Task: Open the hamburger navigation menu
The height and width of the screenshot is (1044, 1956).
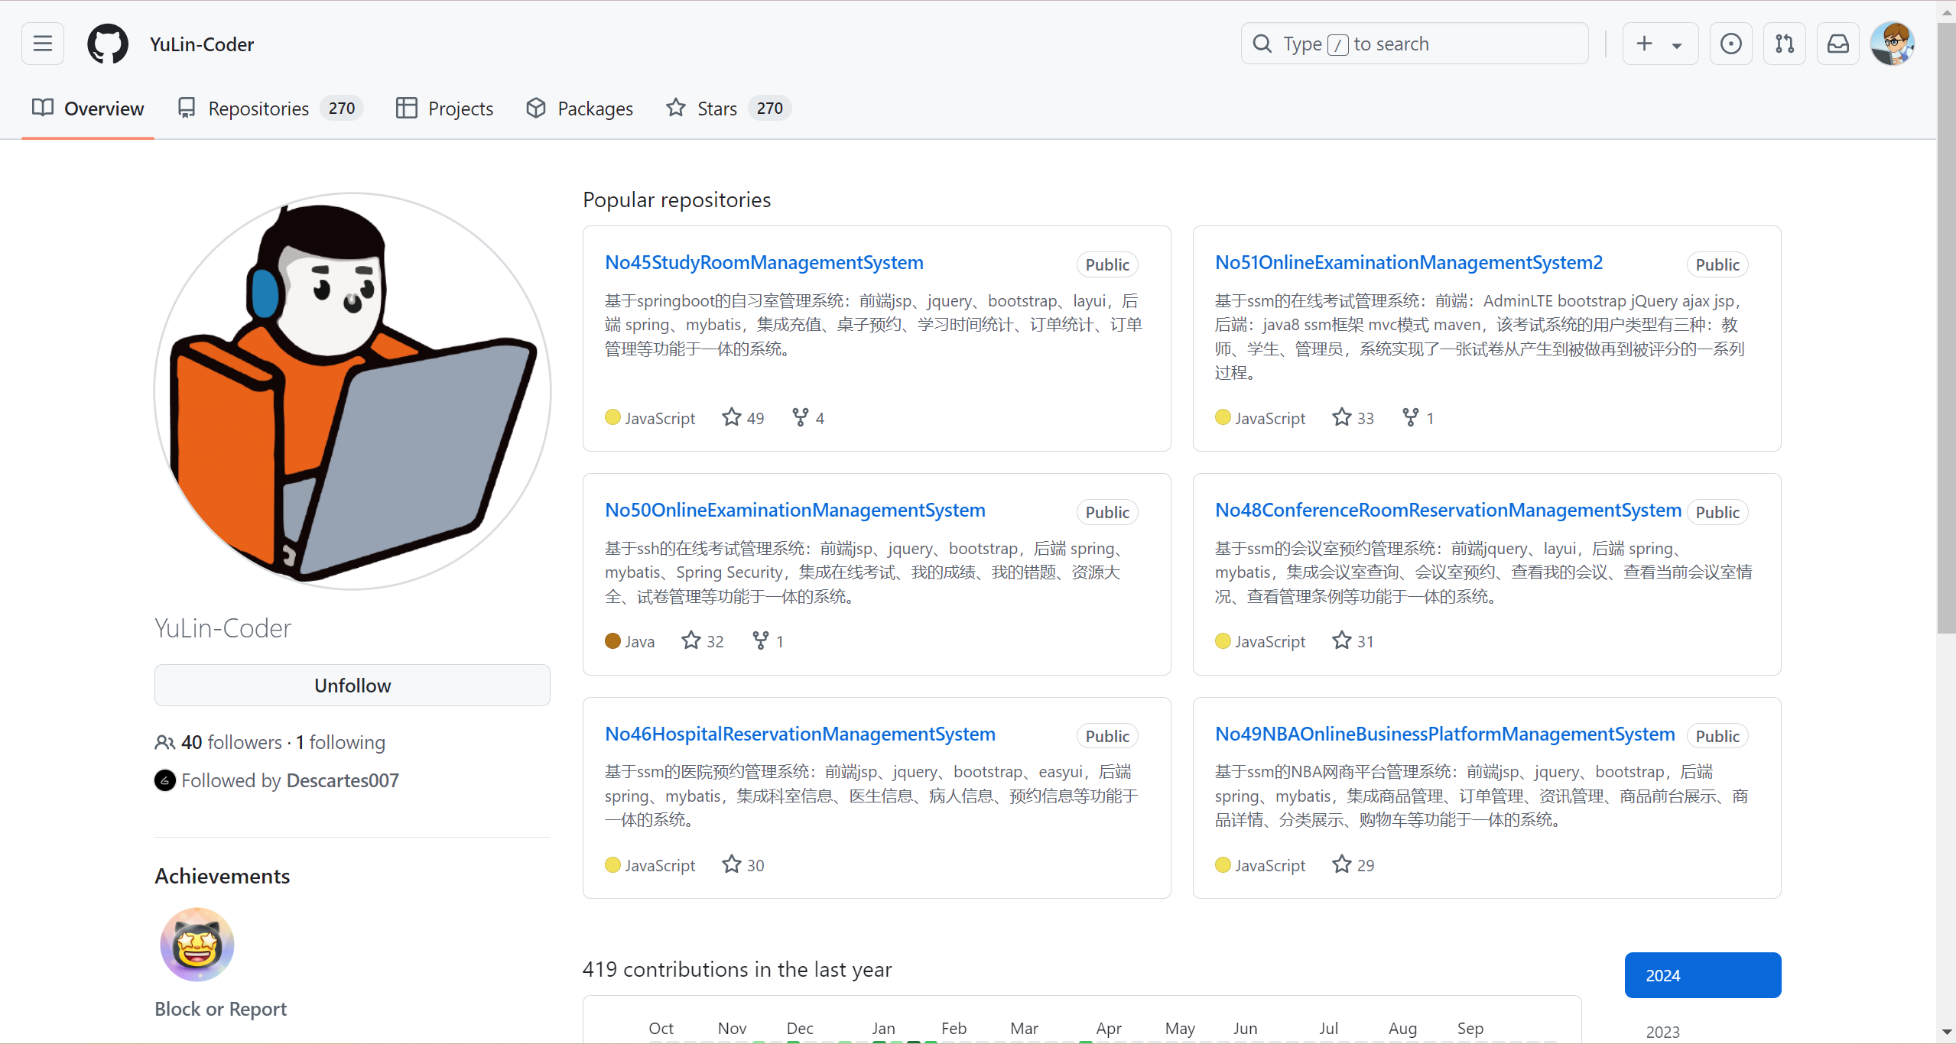Action: 43,44
